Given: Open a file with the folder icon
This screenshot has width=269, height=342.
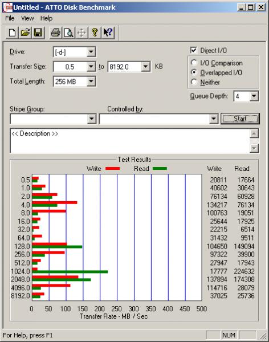Looking at the screenshot, I should coord(25,32).
